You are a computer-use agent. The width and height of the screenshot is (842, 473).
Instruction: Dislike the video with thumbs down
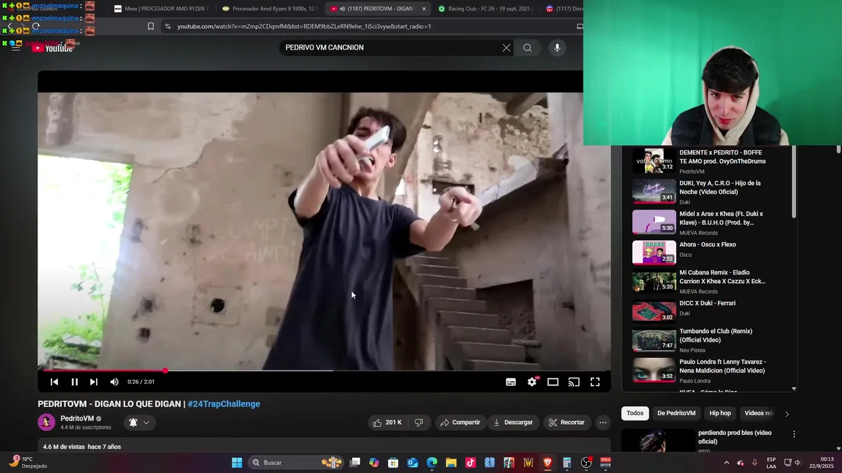[419, 422]
